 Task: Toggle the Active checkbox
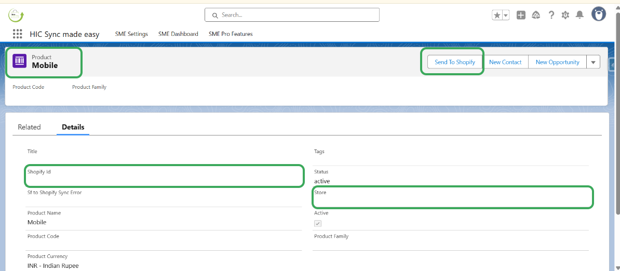(318, 224)
